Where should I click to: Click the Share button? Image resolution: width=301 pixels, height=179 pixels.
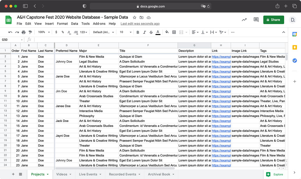273,20
